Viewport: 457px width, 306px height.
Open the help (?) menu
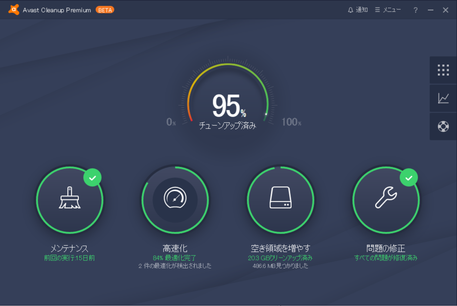click(x=415, y=10)
